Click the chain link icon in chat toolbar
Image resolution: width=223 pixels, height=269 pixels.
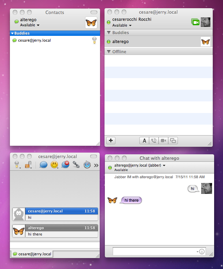point(76,165)
